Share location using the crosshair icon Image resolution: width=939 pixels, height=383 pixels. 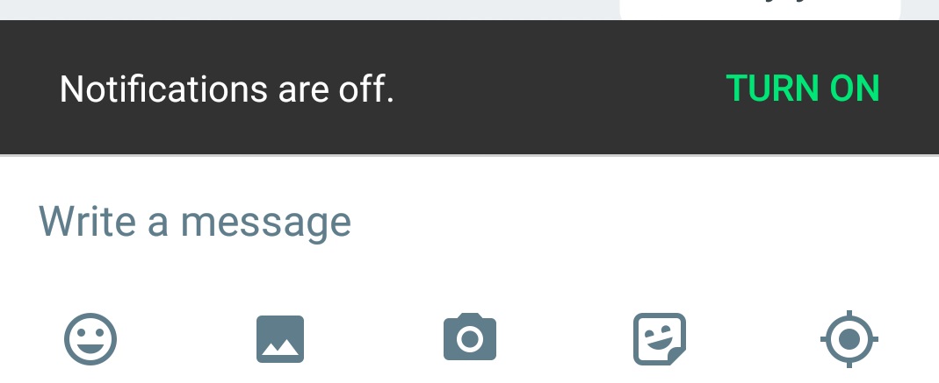(849, 339)
